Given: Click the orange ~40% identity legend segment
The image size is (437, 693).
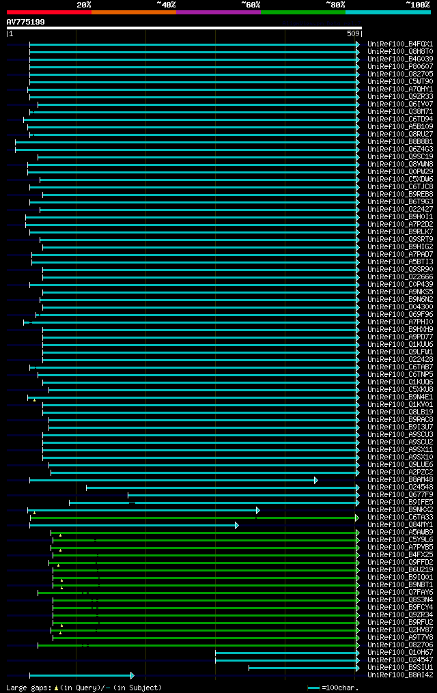Looking at the screenshot, I should [x=134, y=12].
